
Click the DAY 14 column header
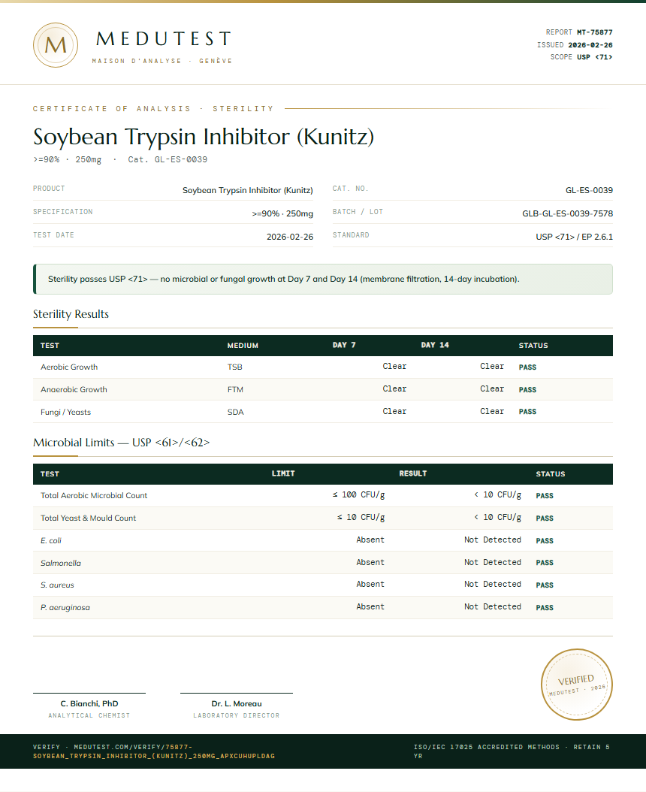(435, 345)
